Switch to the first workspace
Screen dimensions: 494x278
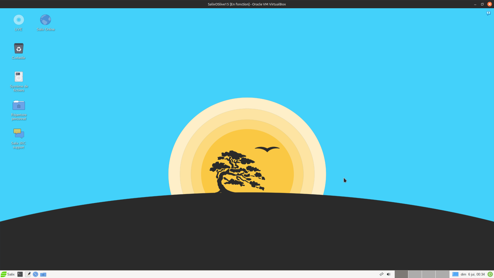[x=401, y=274]
